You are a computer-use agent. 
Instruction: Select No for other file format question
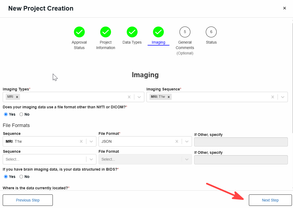(21, 114)
